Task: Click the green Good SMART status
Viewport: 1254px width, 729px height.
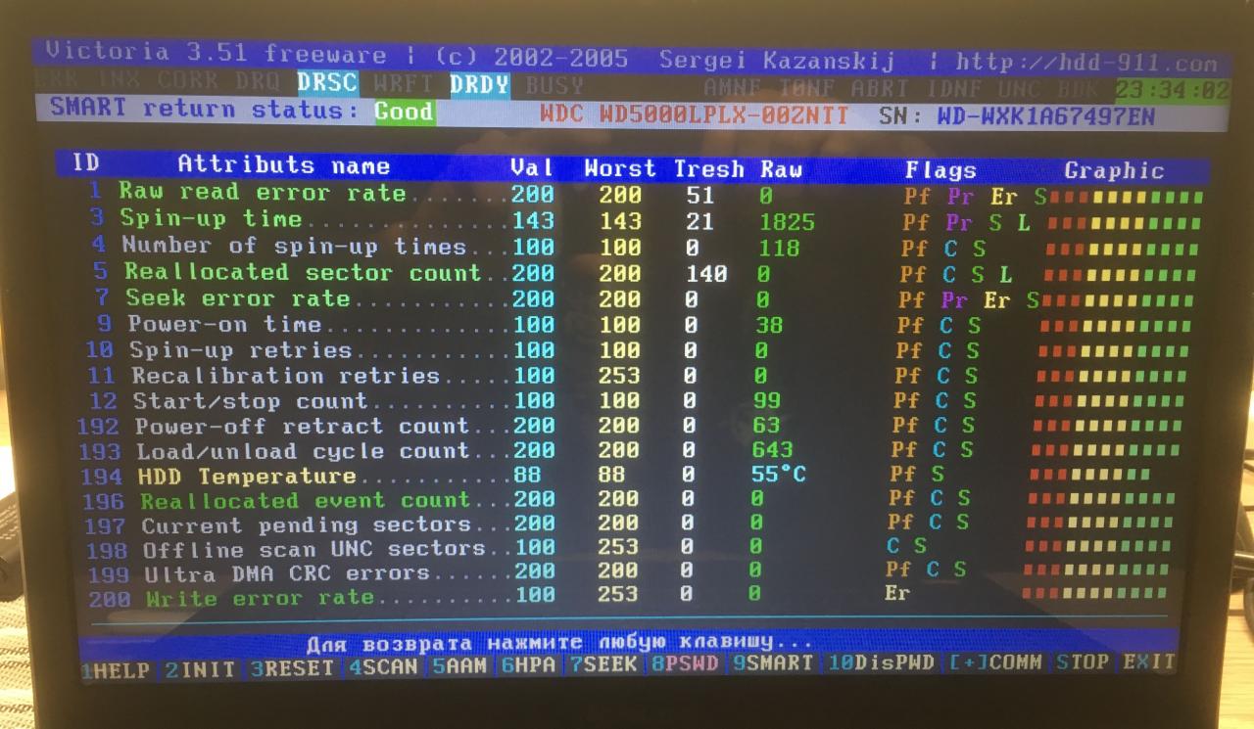Action: click(404, 112)
